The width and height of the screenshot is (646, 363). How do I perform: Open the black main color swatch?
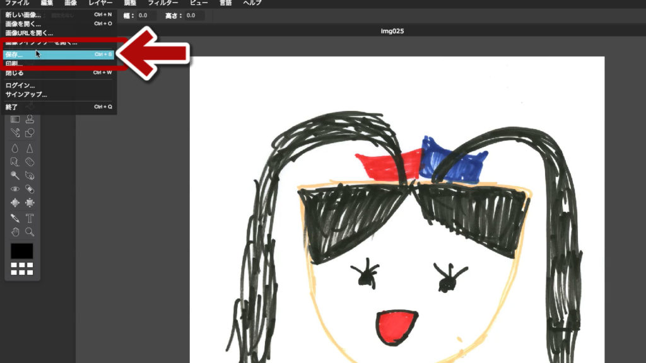point(22,251)
